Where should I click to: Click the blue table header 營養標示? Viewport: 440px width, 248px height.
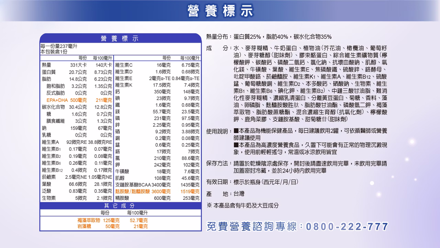pyautogui.click(x=120, y=39)
